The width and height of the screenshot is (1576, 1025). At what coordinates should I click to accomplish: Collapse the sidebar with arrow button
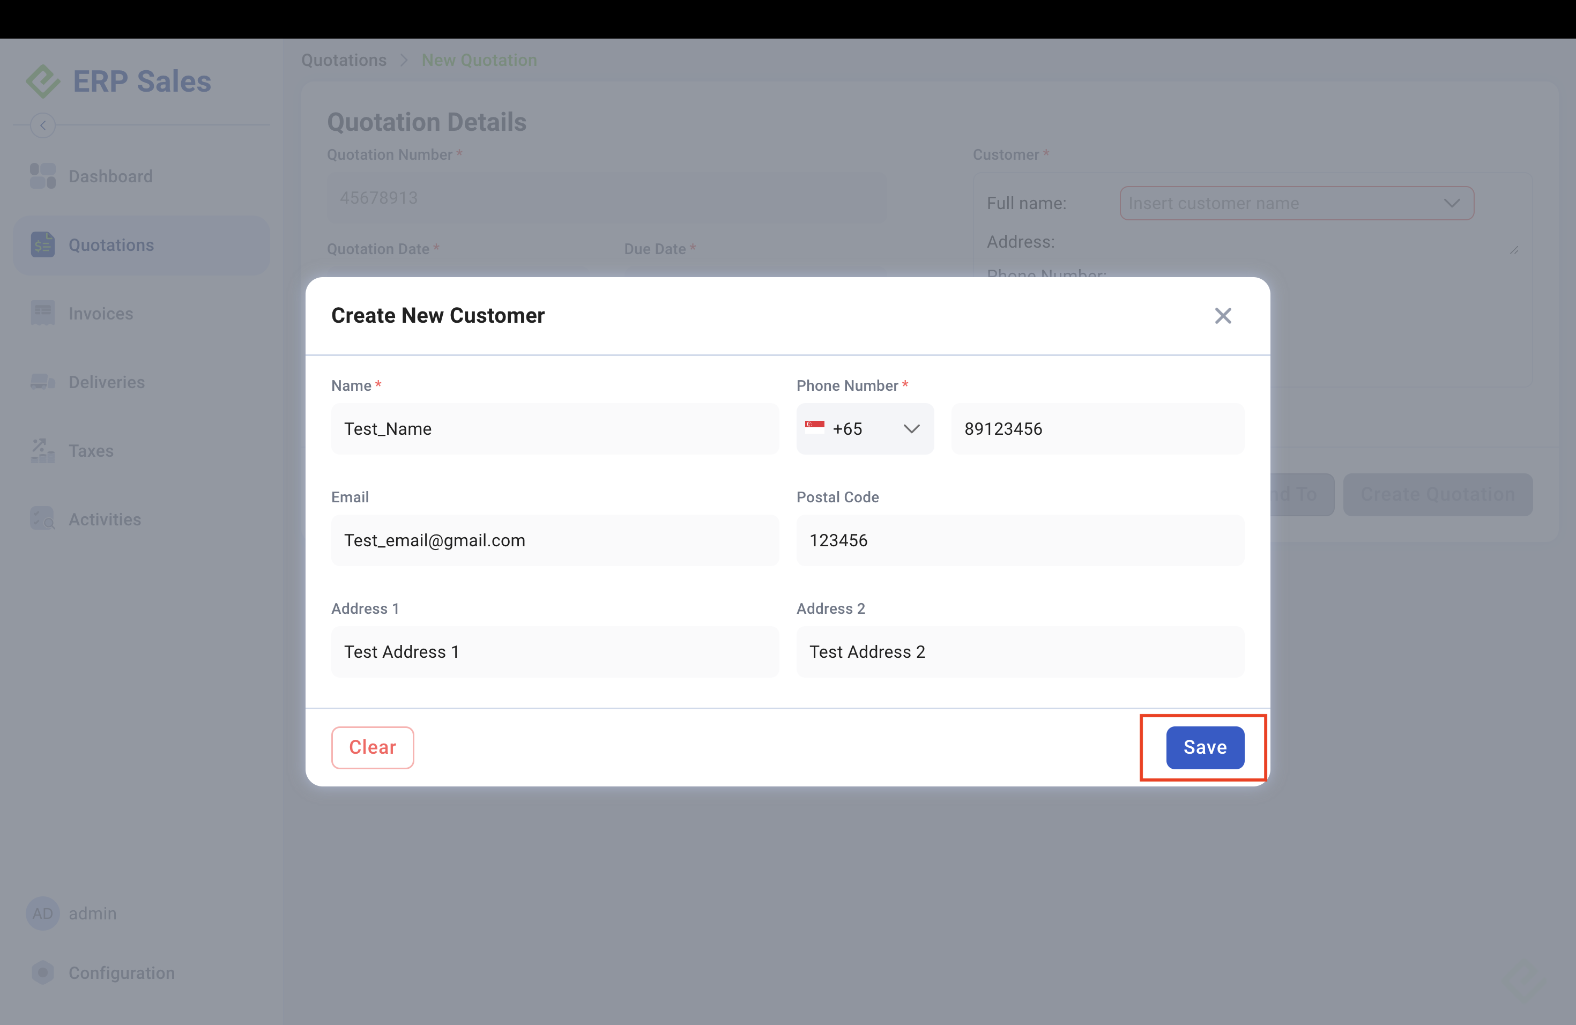(x=43, y=125)
